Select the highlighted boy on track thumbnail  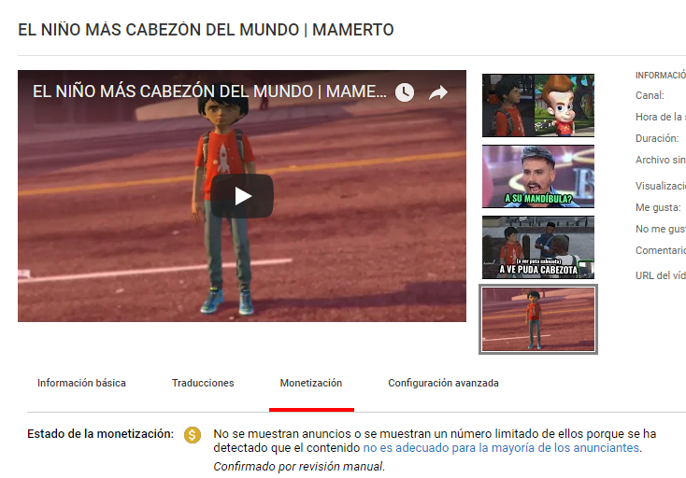click(x=538, y=319)
